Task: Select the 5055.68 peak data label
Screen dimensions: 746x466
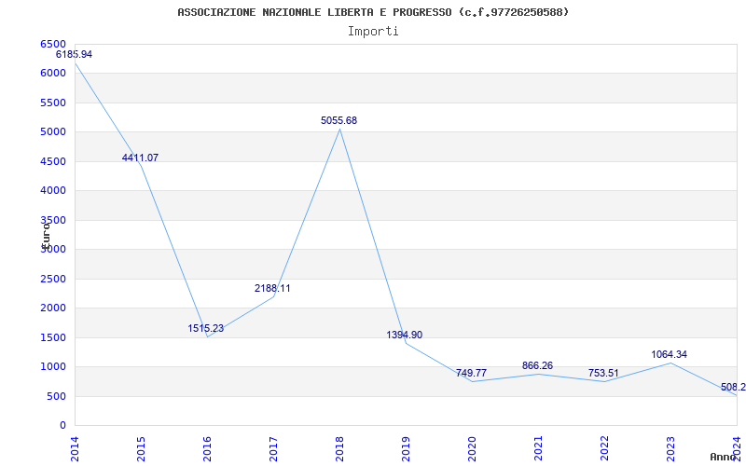Action: pyautogui.click(x=338, y=121)
